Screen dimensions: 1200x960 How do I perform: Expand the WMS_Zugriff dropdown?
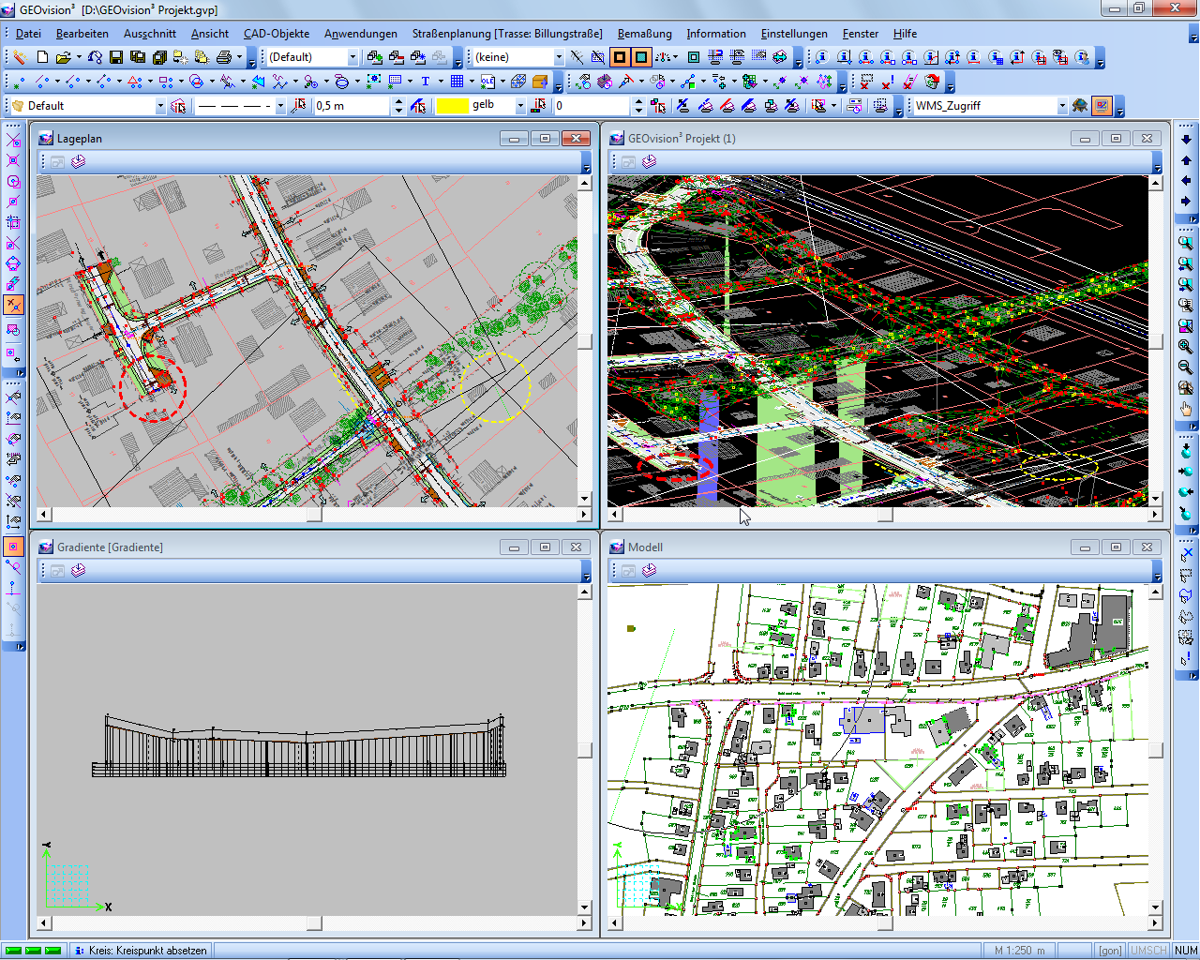(1064, 105)
